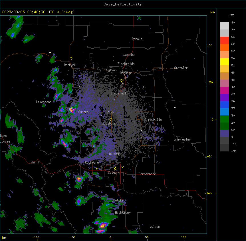Click the km unit label beside the bottom axis

point(4,238)
